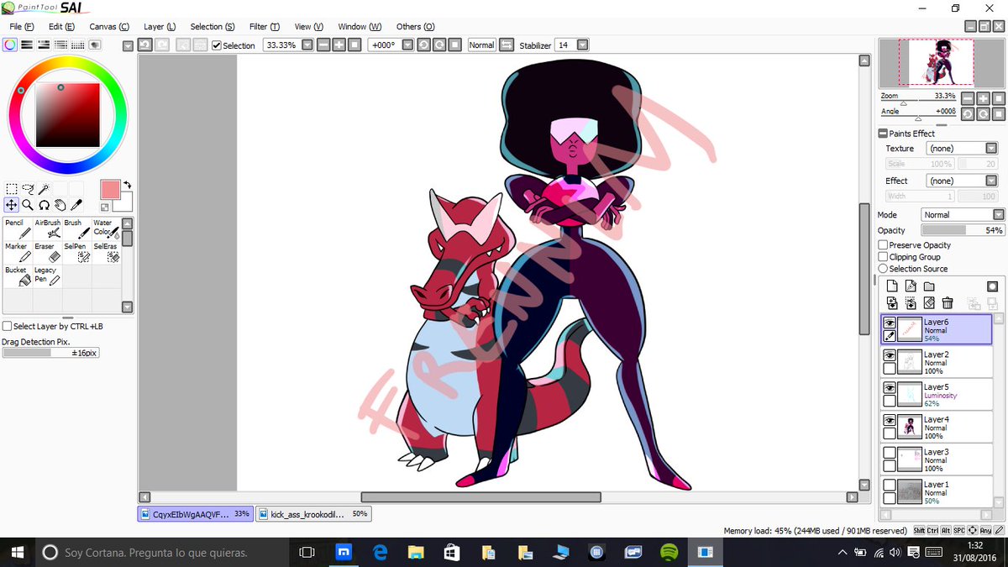Flip view horizontally in the toolbar

click(x=507, y=45)
